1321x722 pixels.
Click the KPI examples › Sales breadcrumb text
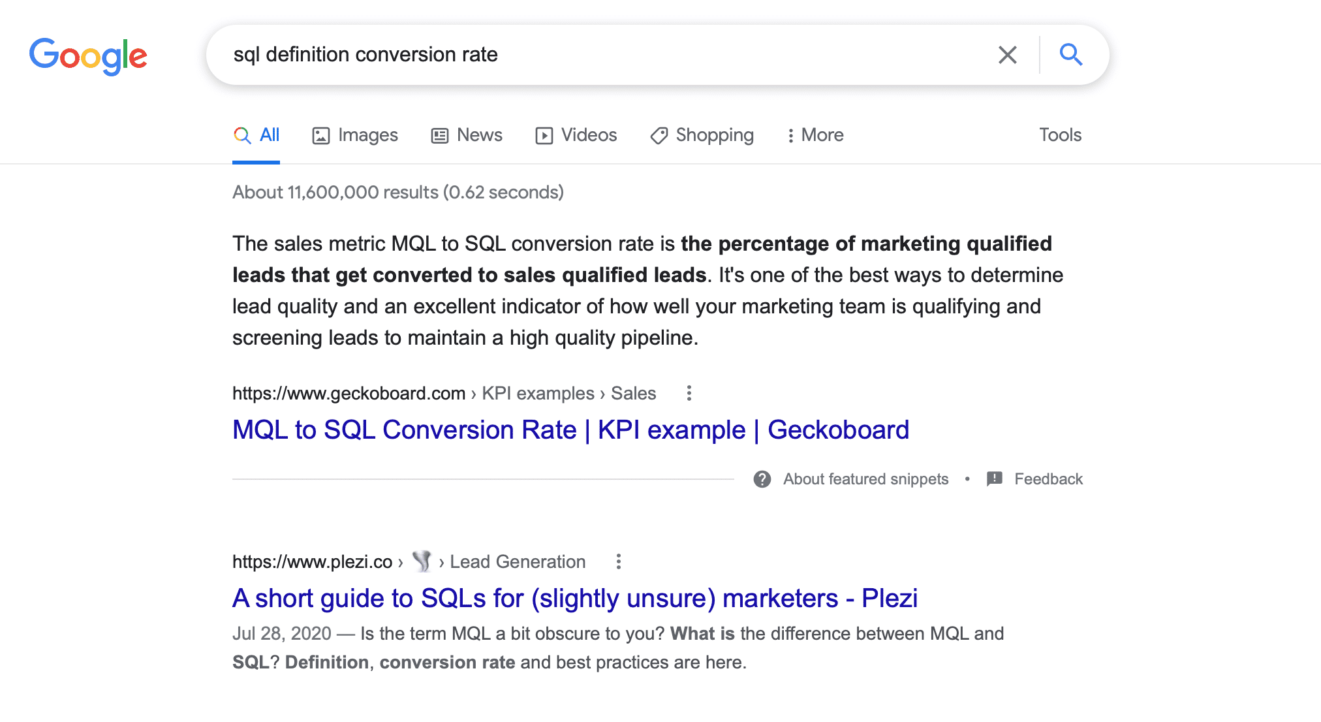pos(568,394)
